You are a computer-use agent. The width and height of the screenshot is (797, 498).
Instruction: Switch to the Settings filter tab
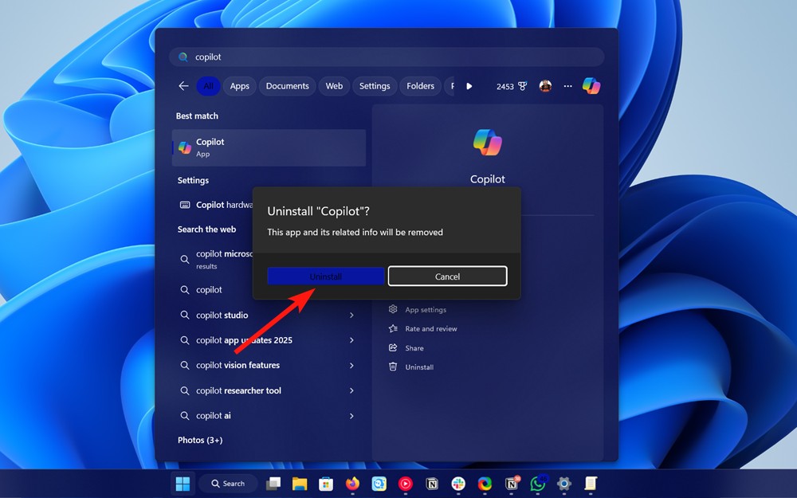click(x=375, y=86)
